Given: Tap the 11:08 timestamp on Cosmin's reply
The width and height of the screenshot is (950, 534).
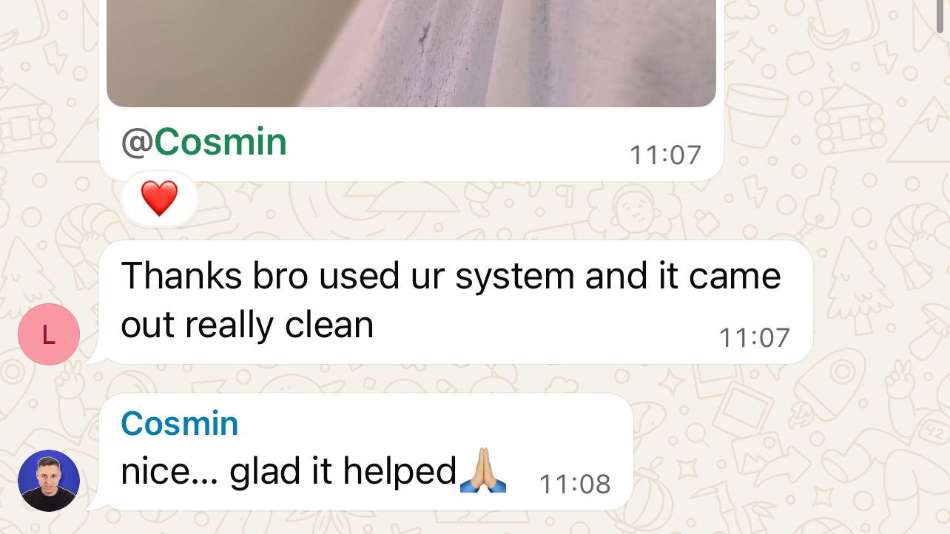Looking at the screenshot, I should pos(575,484).
